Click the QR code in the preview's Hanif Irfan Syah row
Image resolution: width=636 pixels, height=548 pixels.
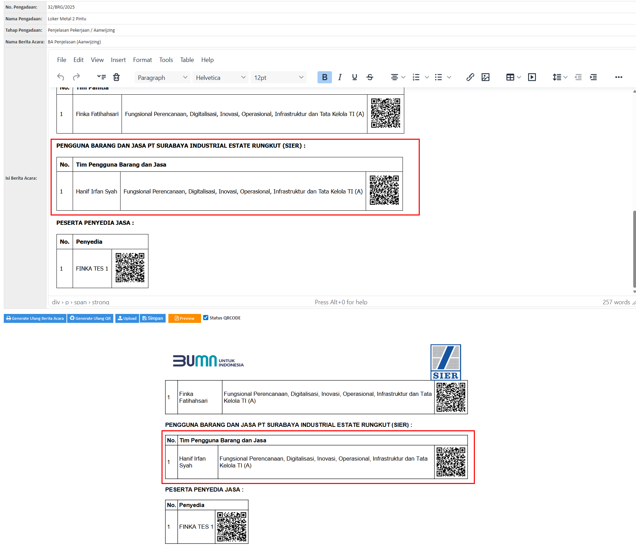(x=451, y=462)
